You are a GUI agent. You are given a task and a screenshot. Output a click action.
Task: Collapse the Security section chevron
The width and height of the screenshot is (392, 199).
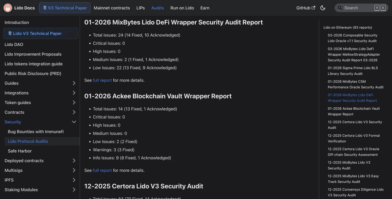(74, 122)
